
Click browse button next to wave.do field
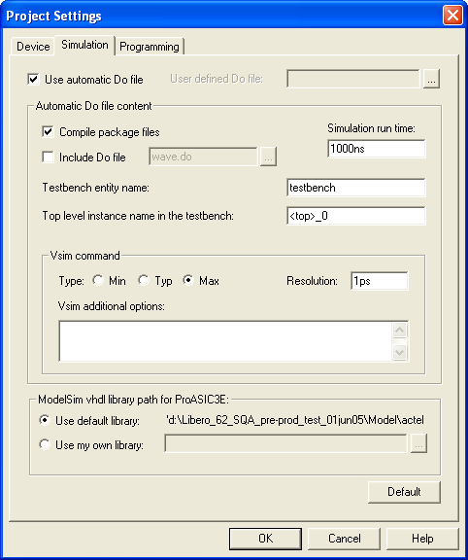pos(268,157)
